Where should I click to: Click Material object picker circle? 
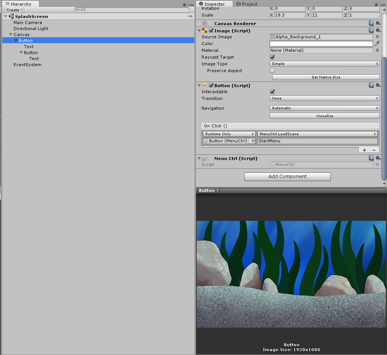pos(377,50)
